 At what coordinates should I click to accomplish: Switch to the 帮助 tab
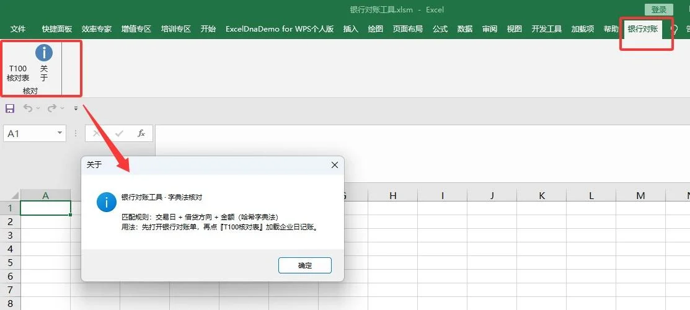pyautogui.click(x=611, y=29)
